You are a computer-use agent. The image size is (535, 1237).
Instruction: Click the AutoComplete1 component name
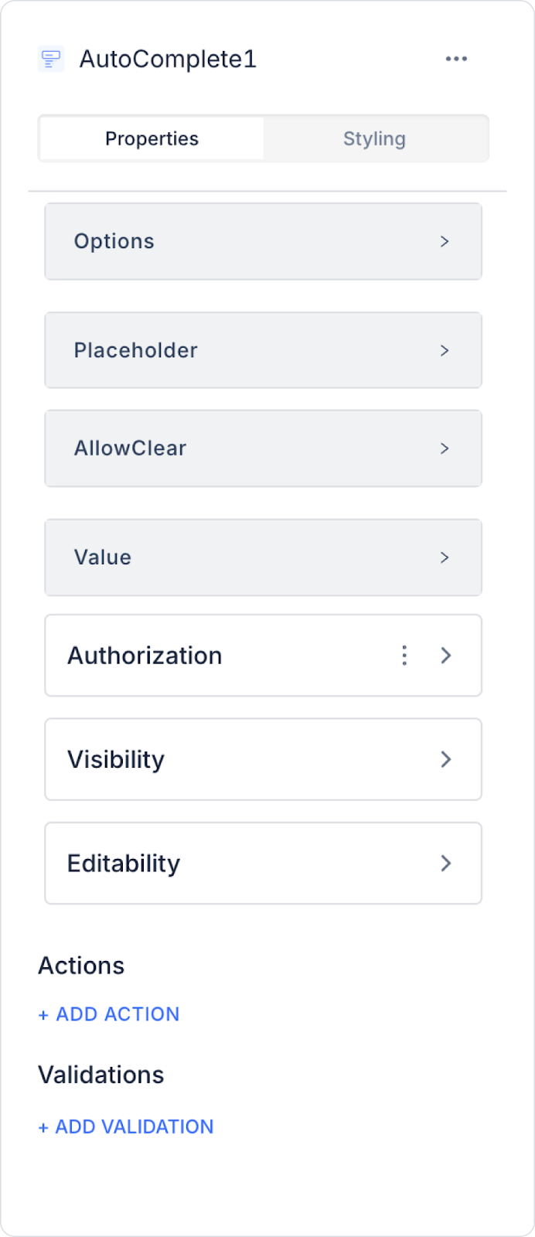pos(168,60)
